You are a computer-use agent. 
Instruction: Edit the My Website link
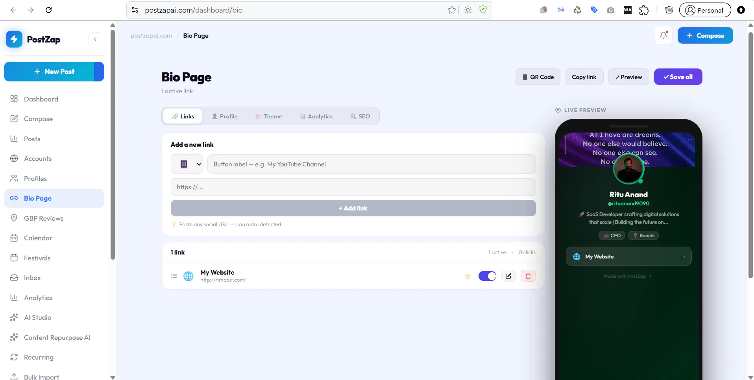[508, 276]
